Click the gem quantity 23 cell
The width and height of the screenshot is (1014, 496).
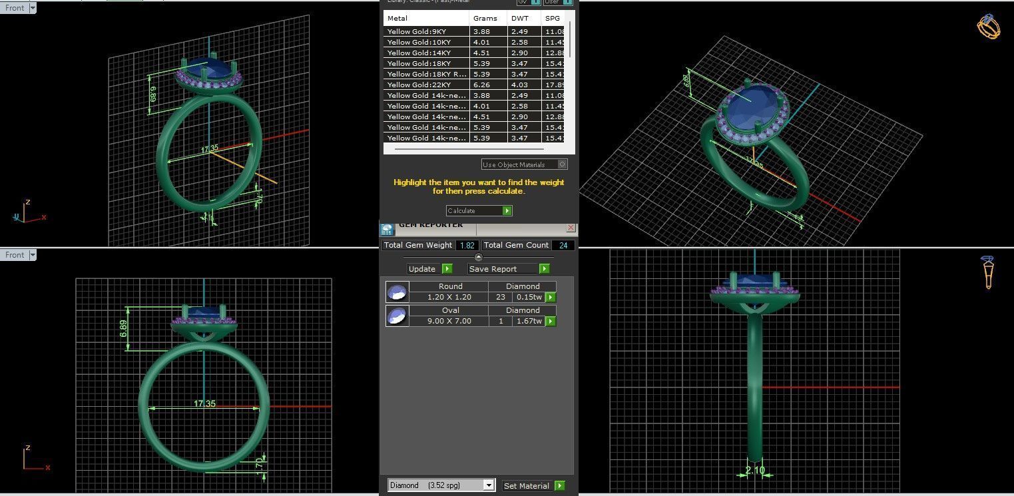tap(501, 297)
